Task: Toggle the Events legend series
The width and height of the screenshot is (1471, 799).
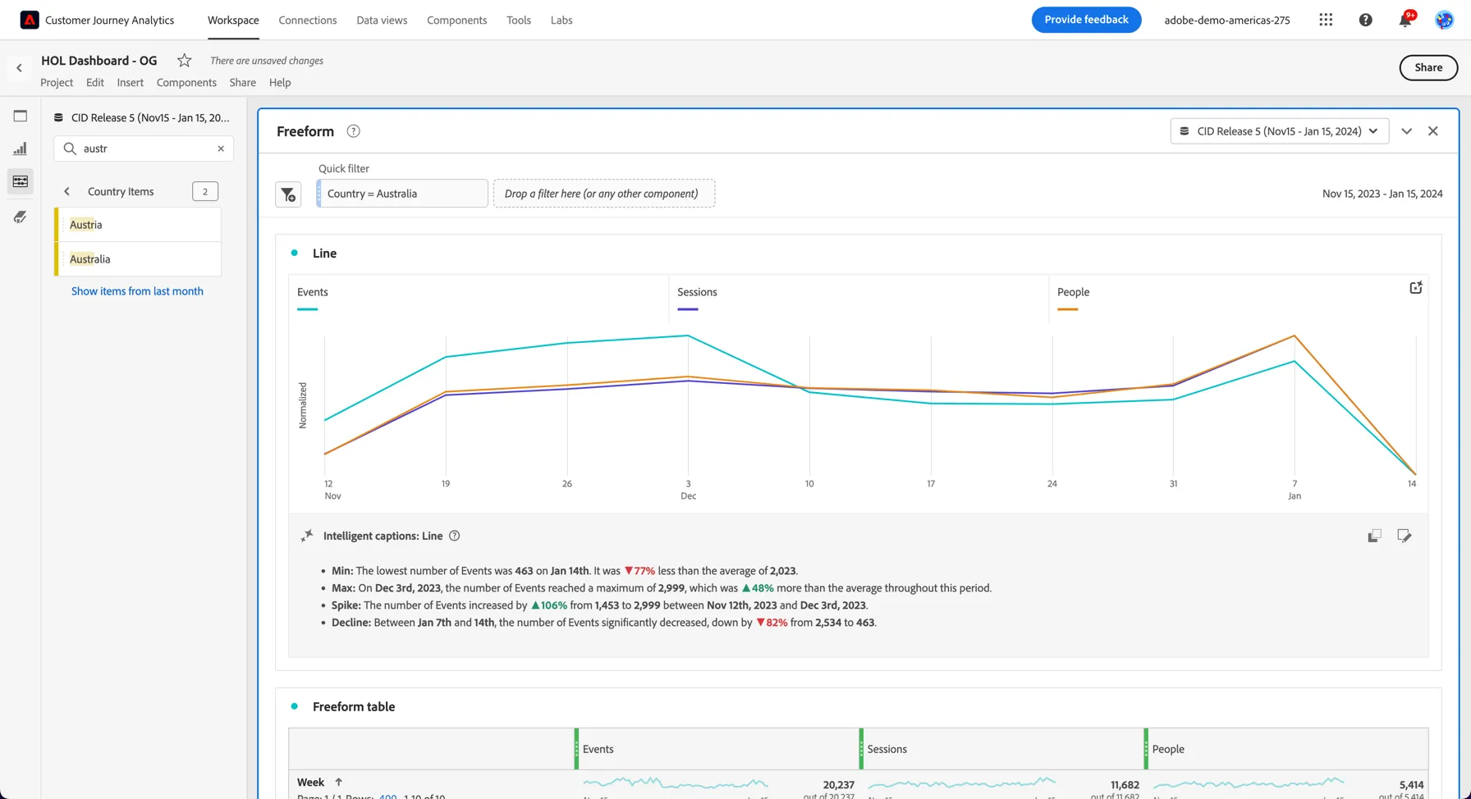Action: (313, 298)
